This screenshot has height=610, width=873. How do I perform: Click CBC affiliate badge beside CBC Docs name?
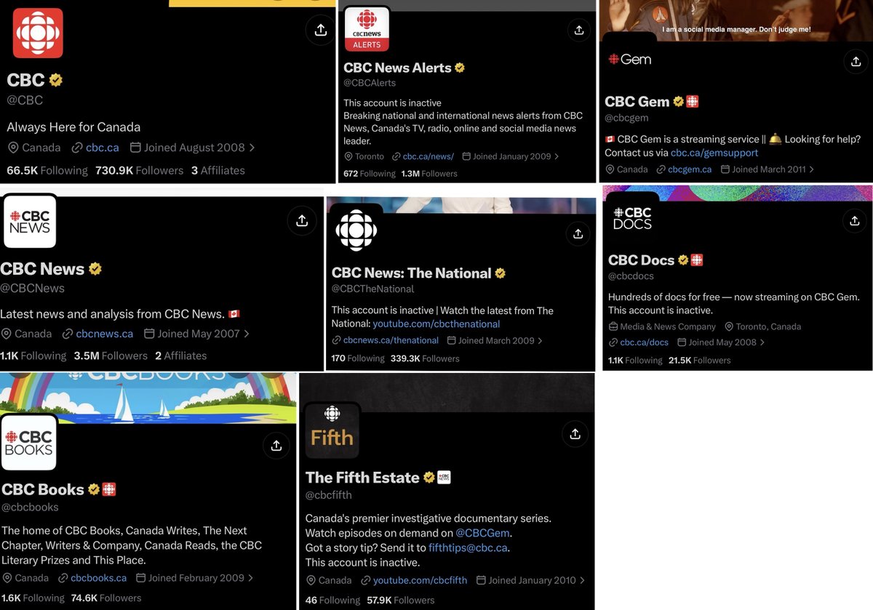[x=697, y=260]
